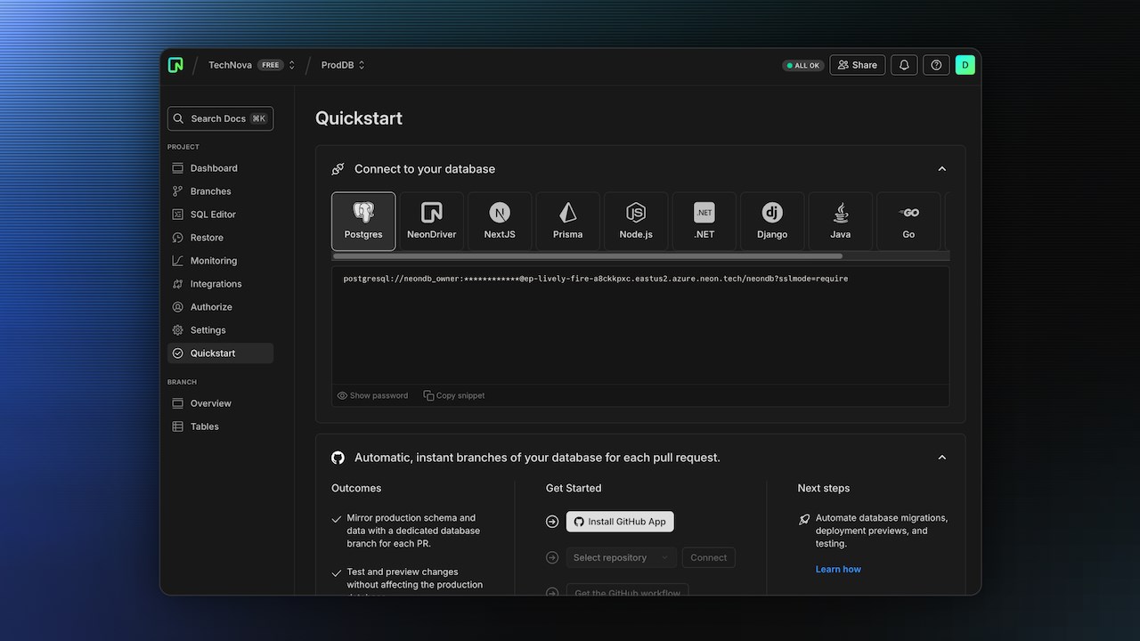Click the Neon logo icon
1140x641 pixels.
point(175,65)
